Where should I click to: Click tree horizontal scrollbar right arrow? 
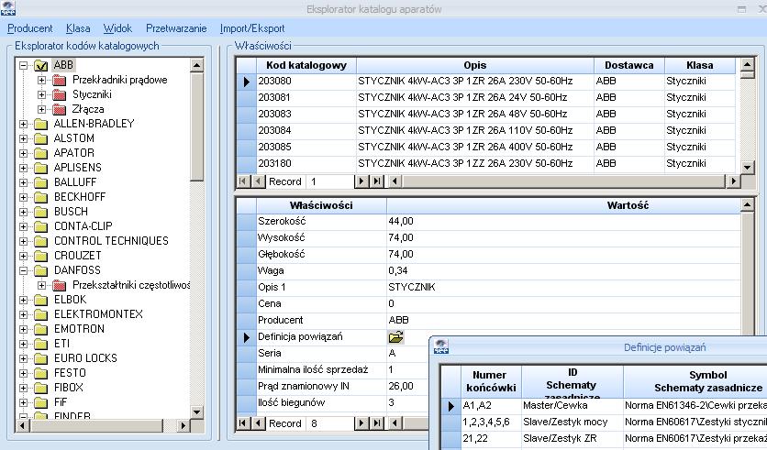click(183, 425)
